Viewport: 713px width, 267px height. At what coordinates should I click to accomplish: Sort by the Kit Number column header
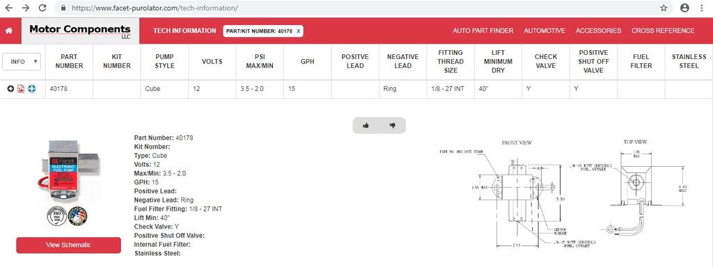tap(117, 62)
